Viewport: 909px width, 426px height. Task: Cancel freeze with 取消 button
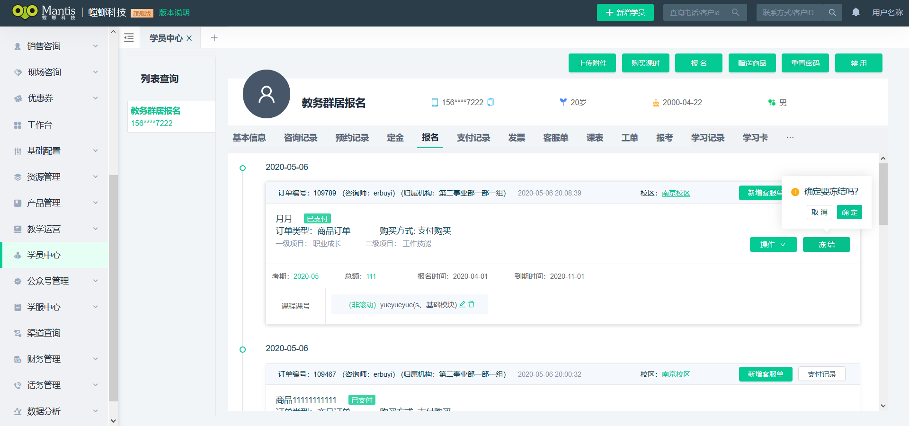(x=819, y=212)
